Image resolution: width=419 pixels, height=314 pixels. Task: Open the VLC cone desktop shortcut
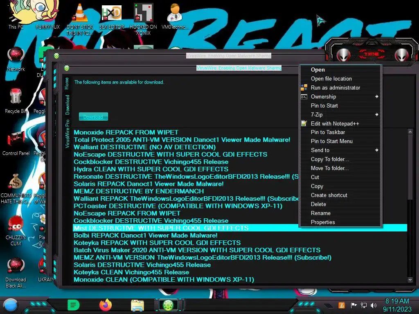pos(80,19)
